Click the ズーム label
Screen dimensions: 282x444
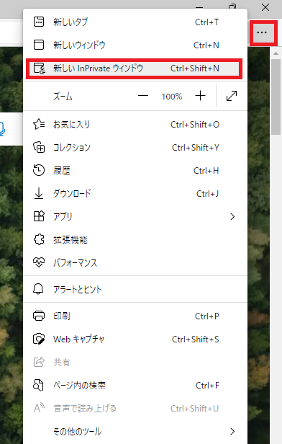[63, 97]
